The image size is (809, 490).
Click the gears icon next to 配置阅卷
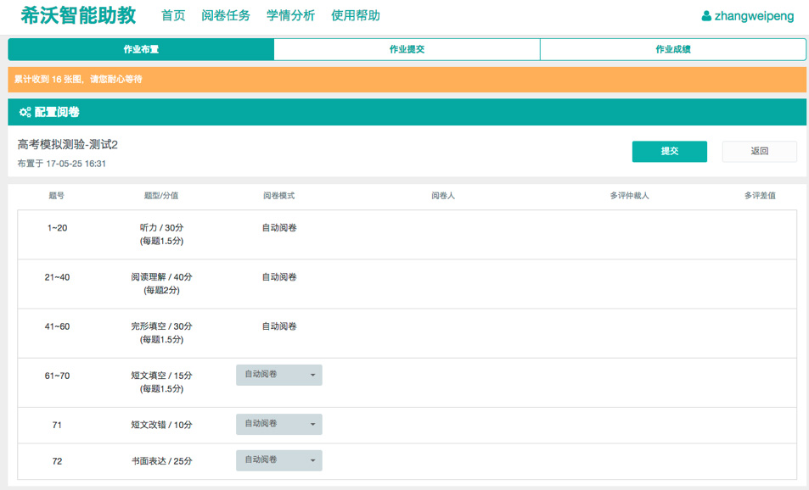pos(25,112)
